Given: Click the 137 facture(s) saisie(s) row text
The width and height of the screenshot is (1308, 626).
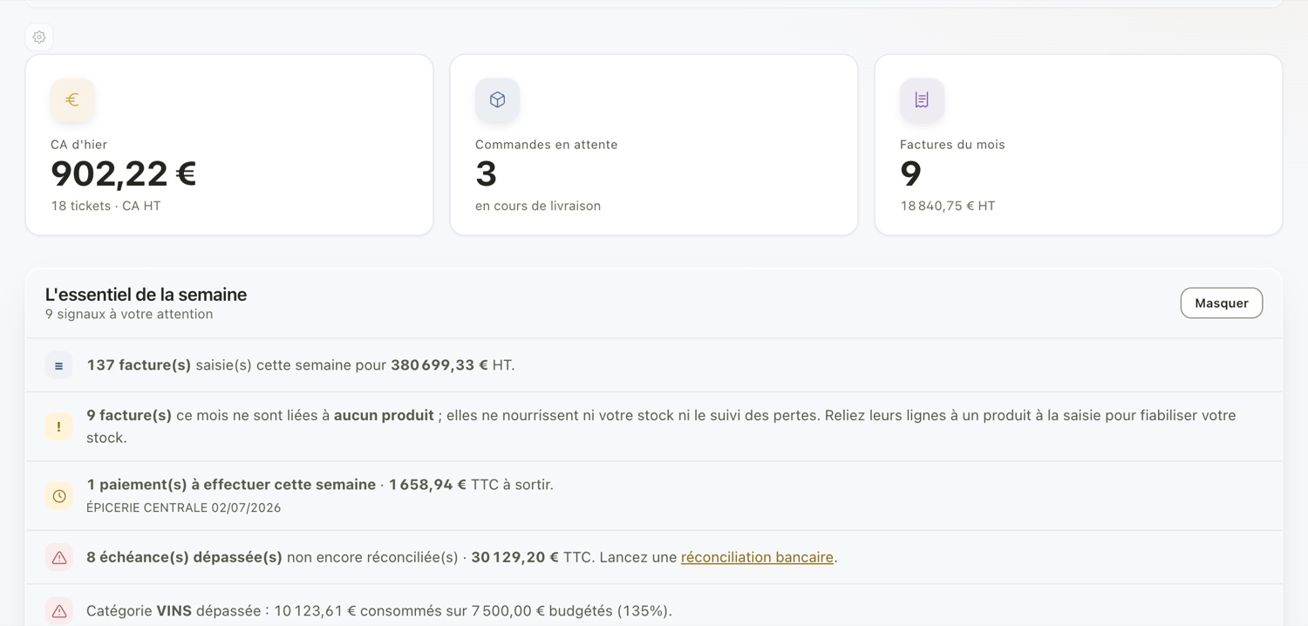Looking at the screenshot, I should 301,365.
